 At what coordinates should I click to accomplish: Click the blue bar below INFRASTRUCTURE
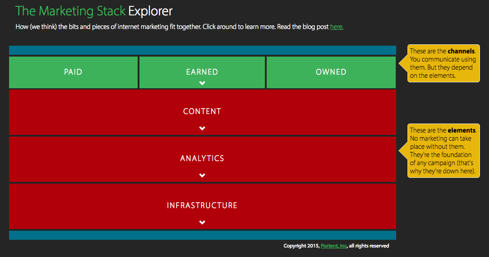(x=202, y=235)
